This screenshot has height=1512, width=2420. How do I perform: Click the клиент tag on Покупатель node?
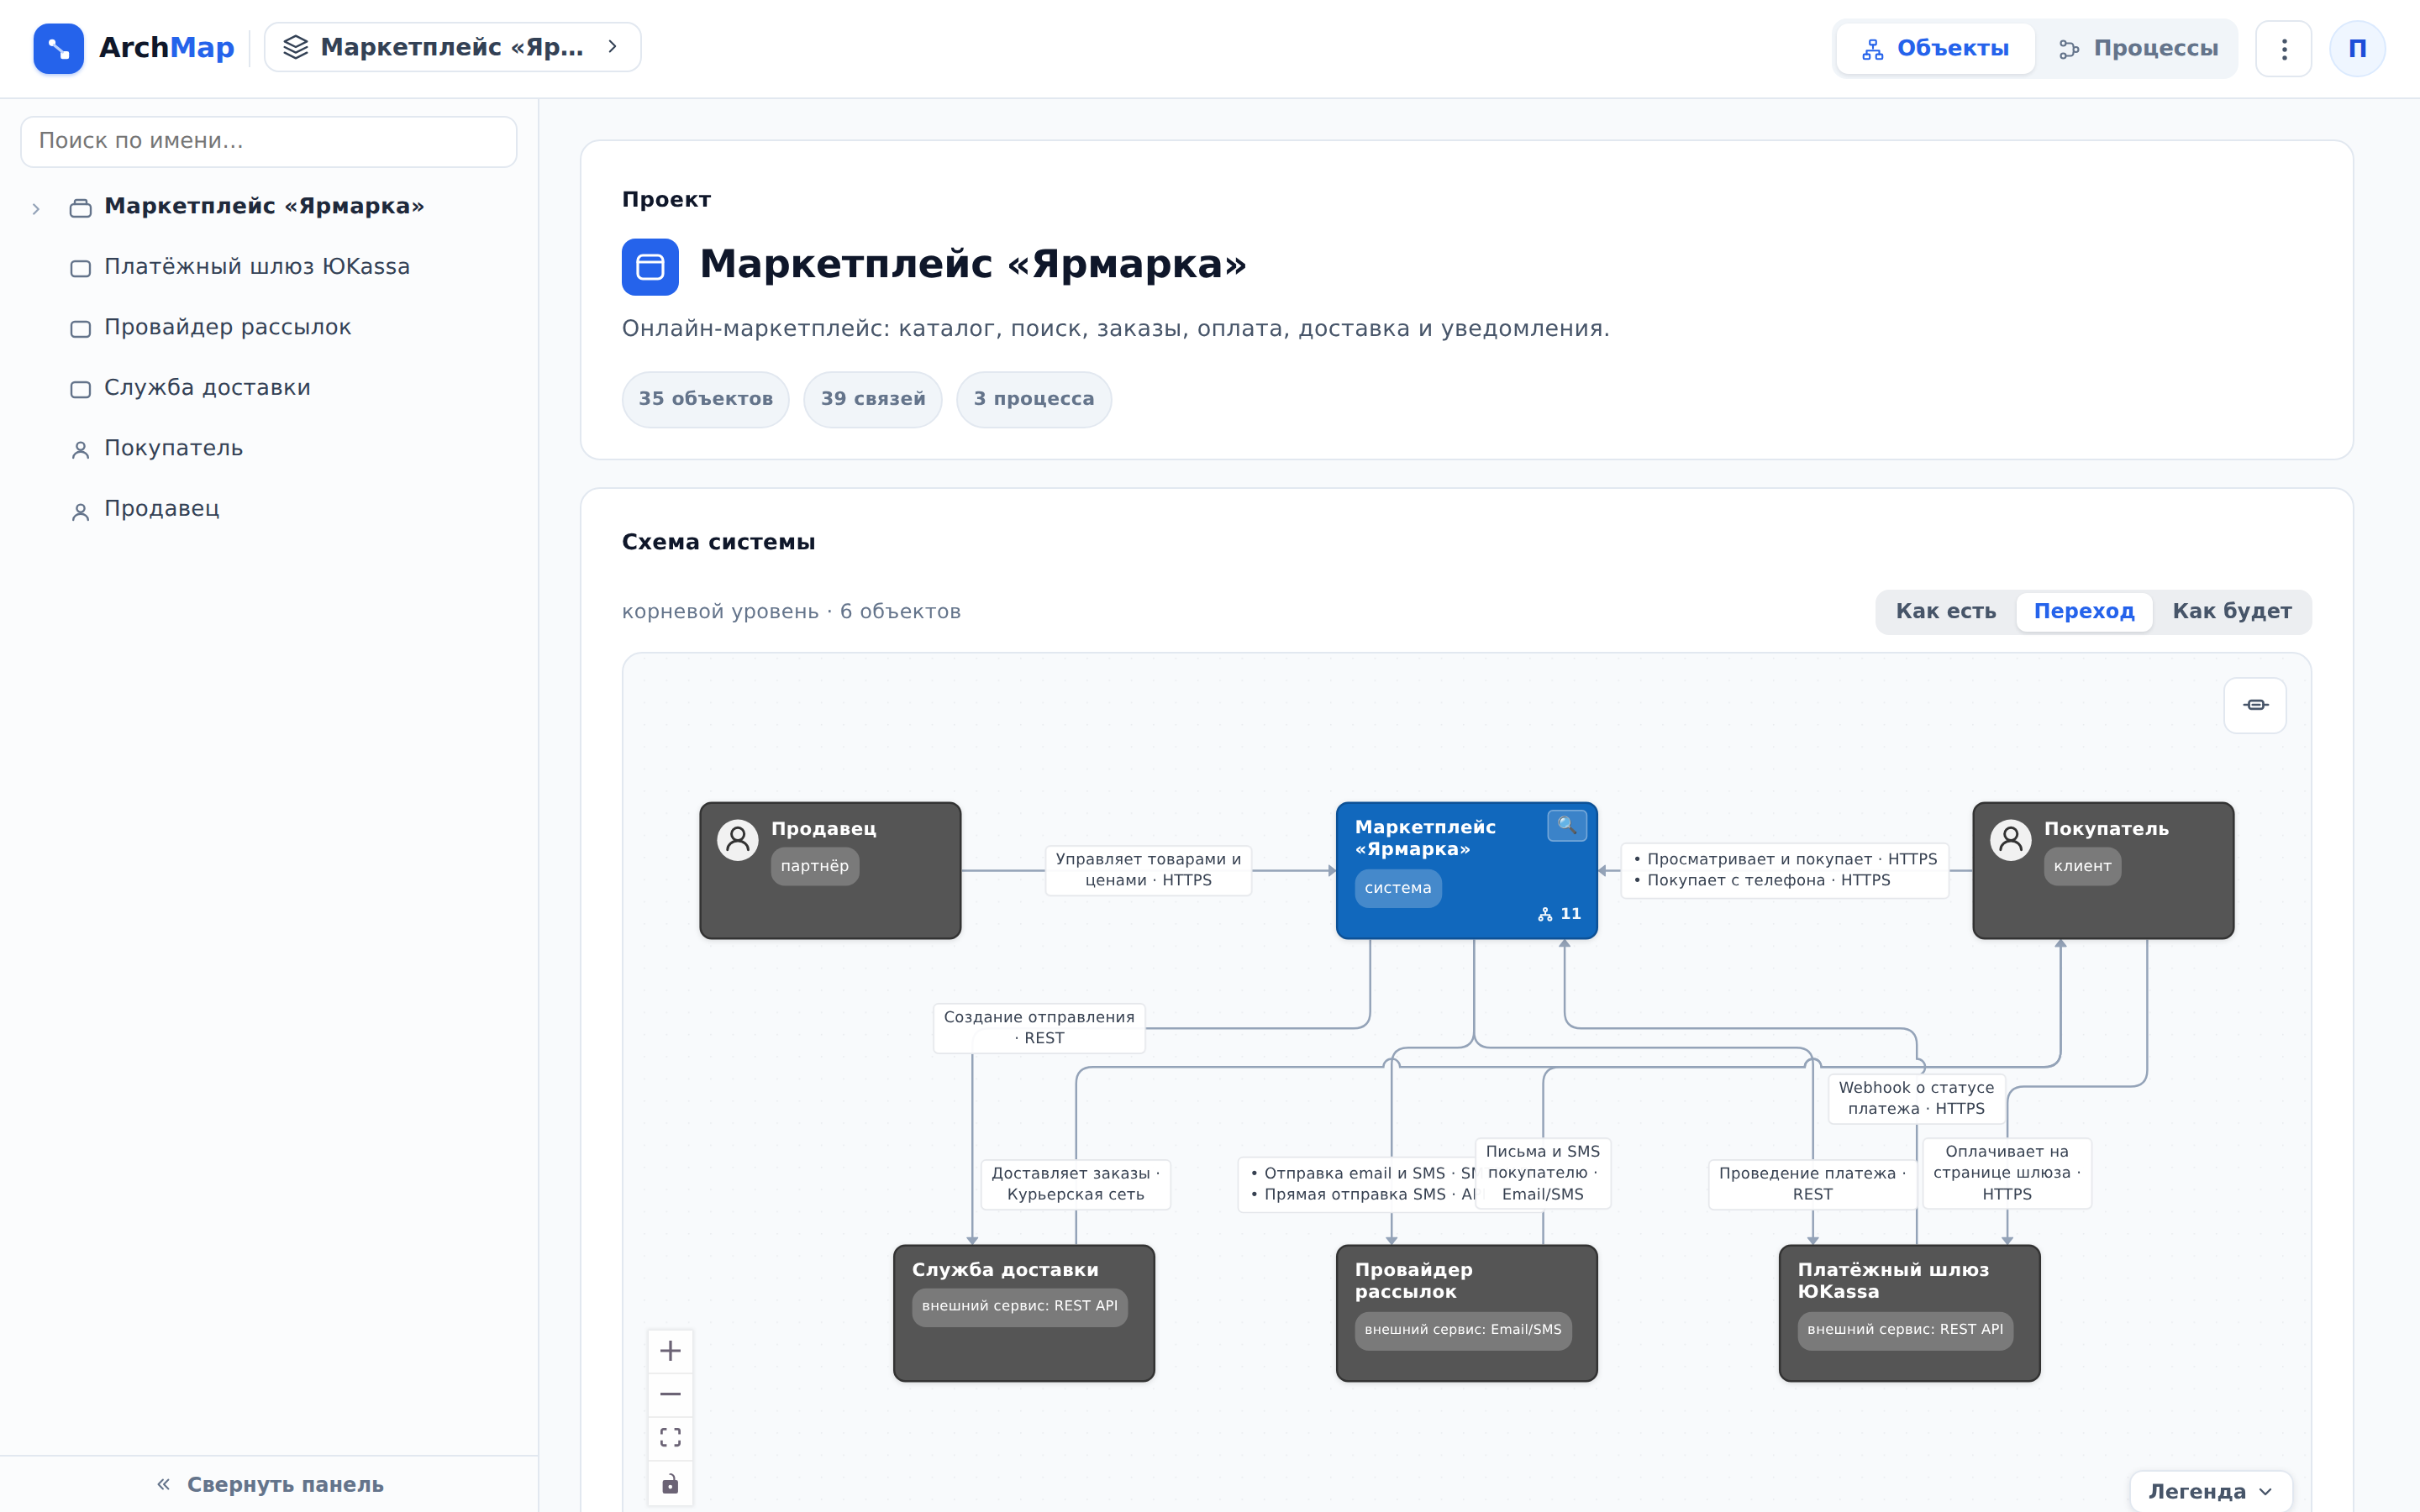click(x=2082, y=866)
